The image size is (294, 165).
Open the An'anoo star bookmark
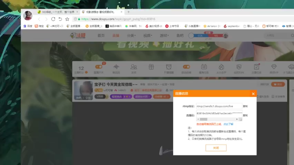[x=212, y=26]
